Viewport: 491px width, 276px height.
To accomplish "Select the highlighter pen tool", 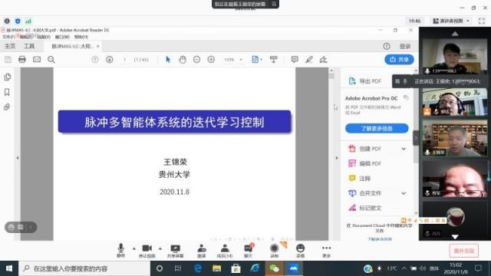I will click(309, 59).
